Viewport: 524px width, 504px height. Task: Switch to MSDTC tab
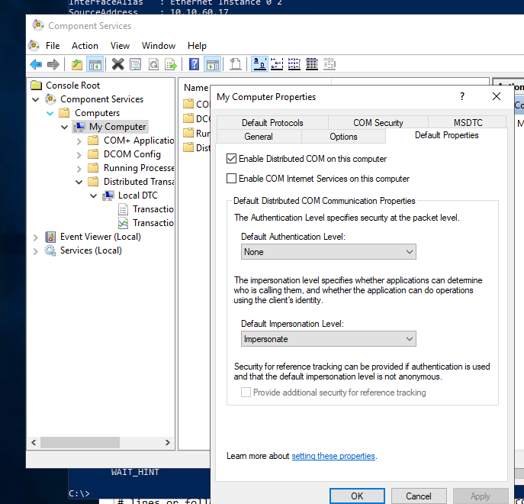click(x=468, y=122)
